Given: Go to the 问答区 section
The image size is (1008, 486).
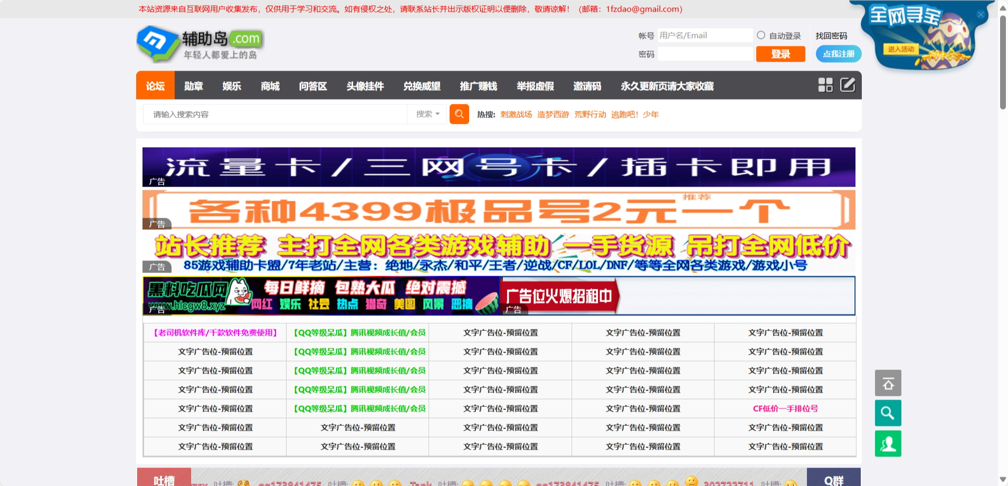Looking at the screenshot, I should [312, 86].
